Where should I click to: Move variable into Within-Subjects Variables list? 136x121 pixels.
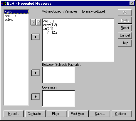pos(36,37)
